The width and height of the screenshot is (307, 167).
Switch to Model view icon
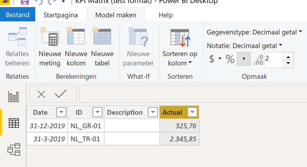click(14, 149)
